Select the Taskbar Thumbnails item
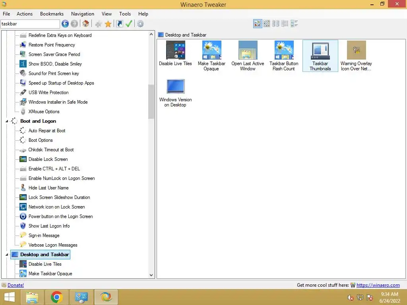This screenshot has height=305, width=407. click(x=320, y=56)
